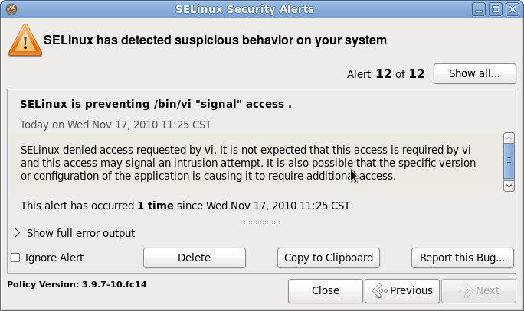Click the Next alert arrow button
This screenshot has height=311, width=524.
coord(477,290)
